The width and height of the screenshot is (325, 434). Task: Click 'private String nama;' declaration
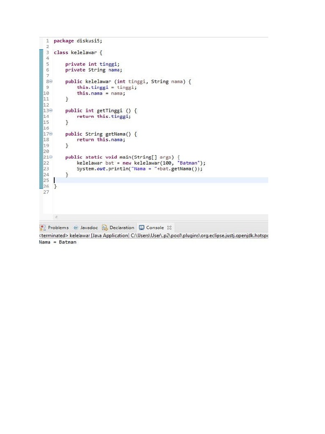pos(94,70)
